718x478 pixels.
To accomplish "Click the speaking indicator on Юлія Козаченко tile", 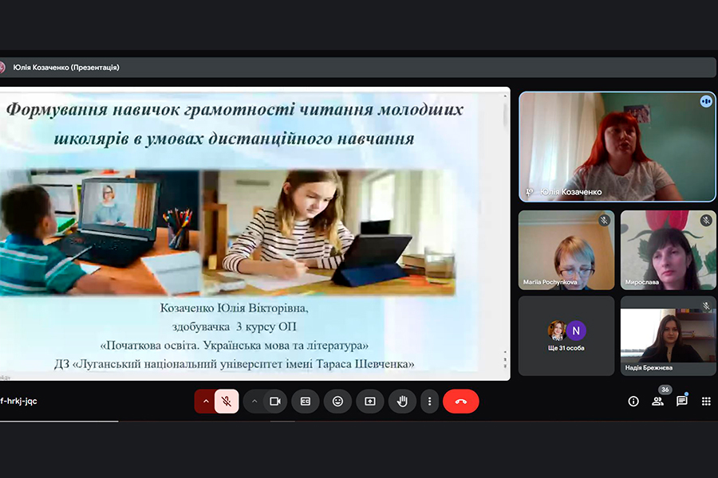I will click(x=706, y=101).
